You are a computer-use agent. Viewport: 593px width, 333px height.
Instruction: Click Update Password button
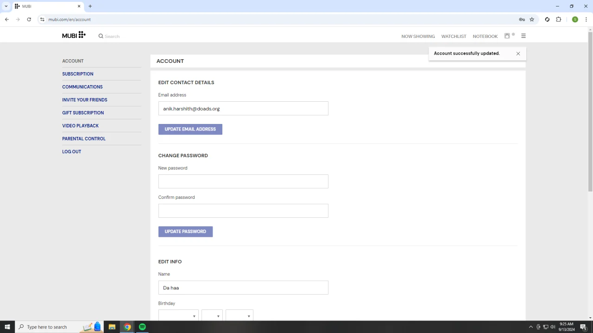coord(185,231)
